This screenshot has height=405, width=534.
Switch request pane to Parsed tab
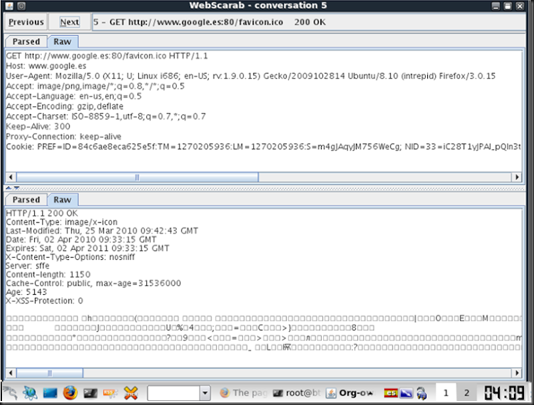pos(26,41)
